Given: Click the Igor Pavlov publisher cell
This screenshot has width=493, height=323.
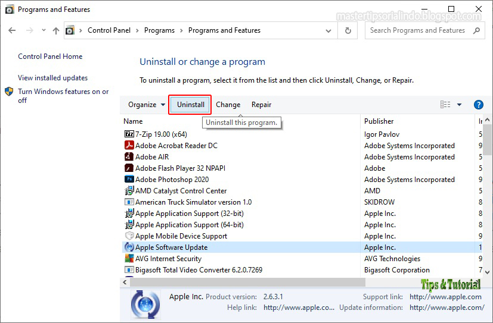Looking at the screenshot, I should pyautogui.click(x=382, y=134).
